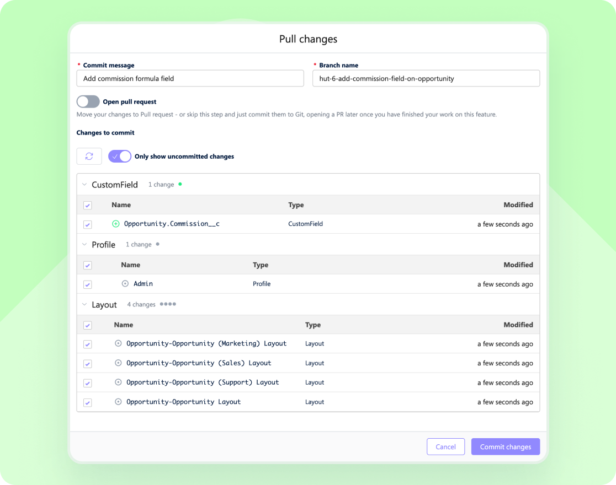Click the change dots next to Layout's 4 changes
The height and width of the screenshot is (485, 616).
point(168,304)
